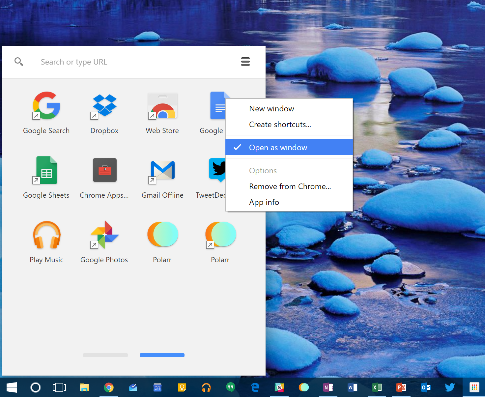Image resolution: width=485 pixels, height=397 pixels.
Task: Open the Windows Start menu
Action: (12, 387)
